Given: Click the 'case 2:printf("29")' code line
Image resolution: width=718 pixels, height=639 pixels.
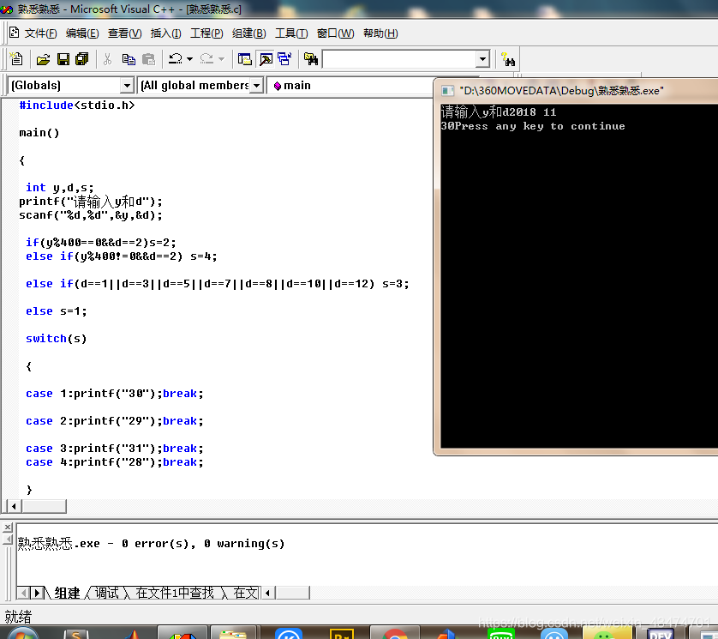Looking at the screenshot, I should coord(115,421).
